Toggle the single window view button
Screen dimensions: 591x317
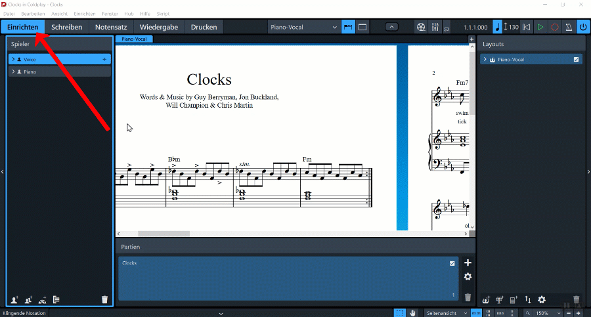coord(362,27)
